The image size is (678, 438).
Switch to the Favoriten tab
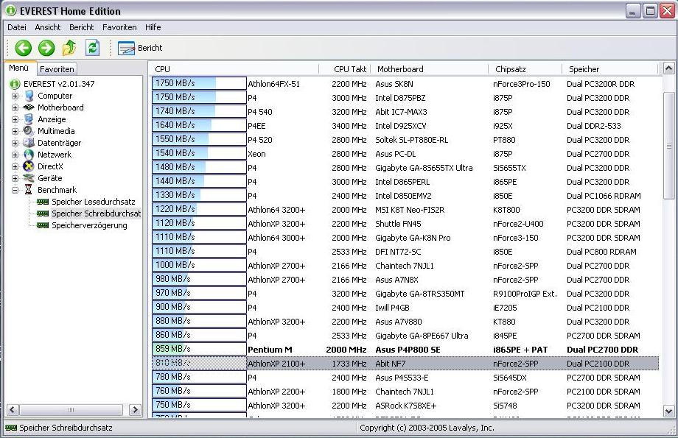(x=57, y=69)
